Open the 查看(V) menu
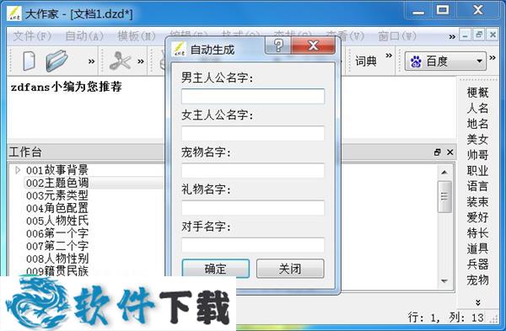 tap(345, 36)
